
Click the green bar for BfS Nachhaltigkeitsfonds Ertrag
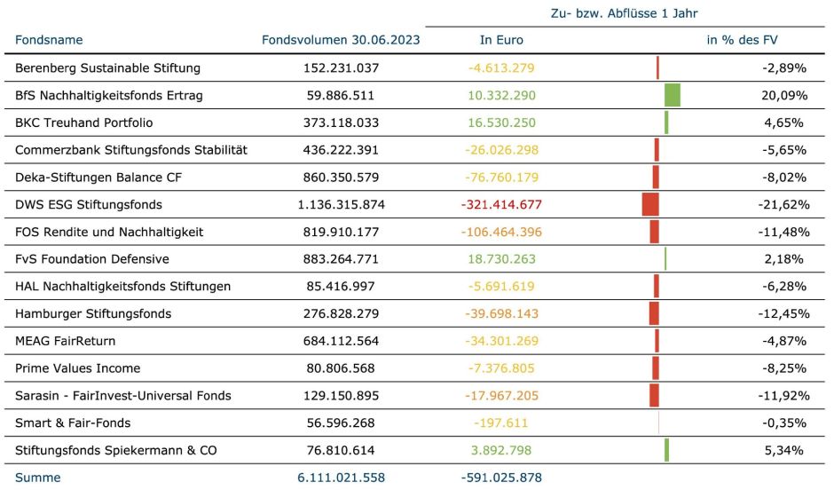pyautogui.click(x=672, y=95)
